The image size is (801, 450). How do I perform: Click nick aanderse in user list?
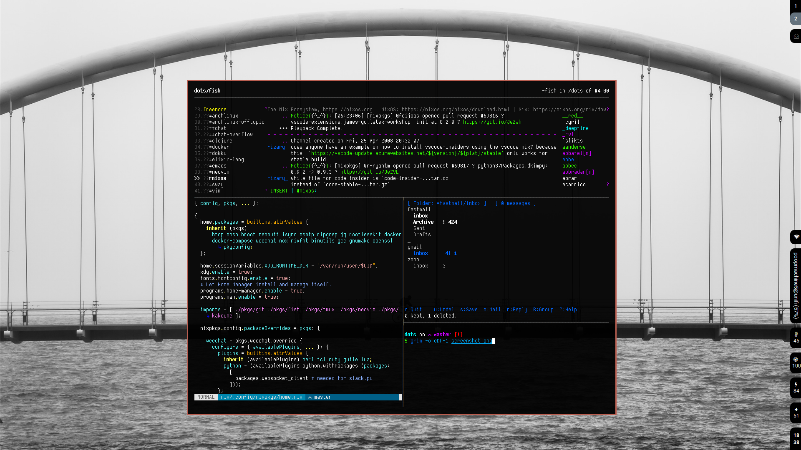[574, 147]
